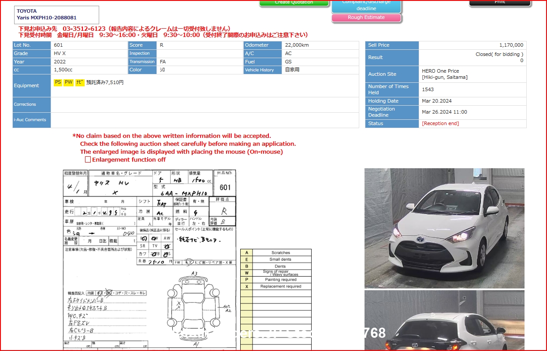The image size is (547, 351).
Task: Select year value 2022
Action: pos(60,62)
